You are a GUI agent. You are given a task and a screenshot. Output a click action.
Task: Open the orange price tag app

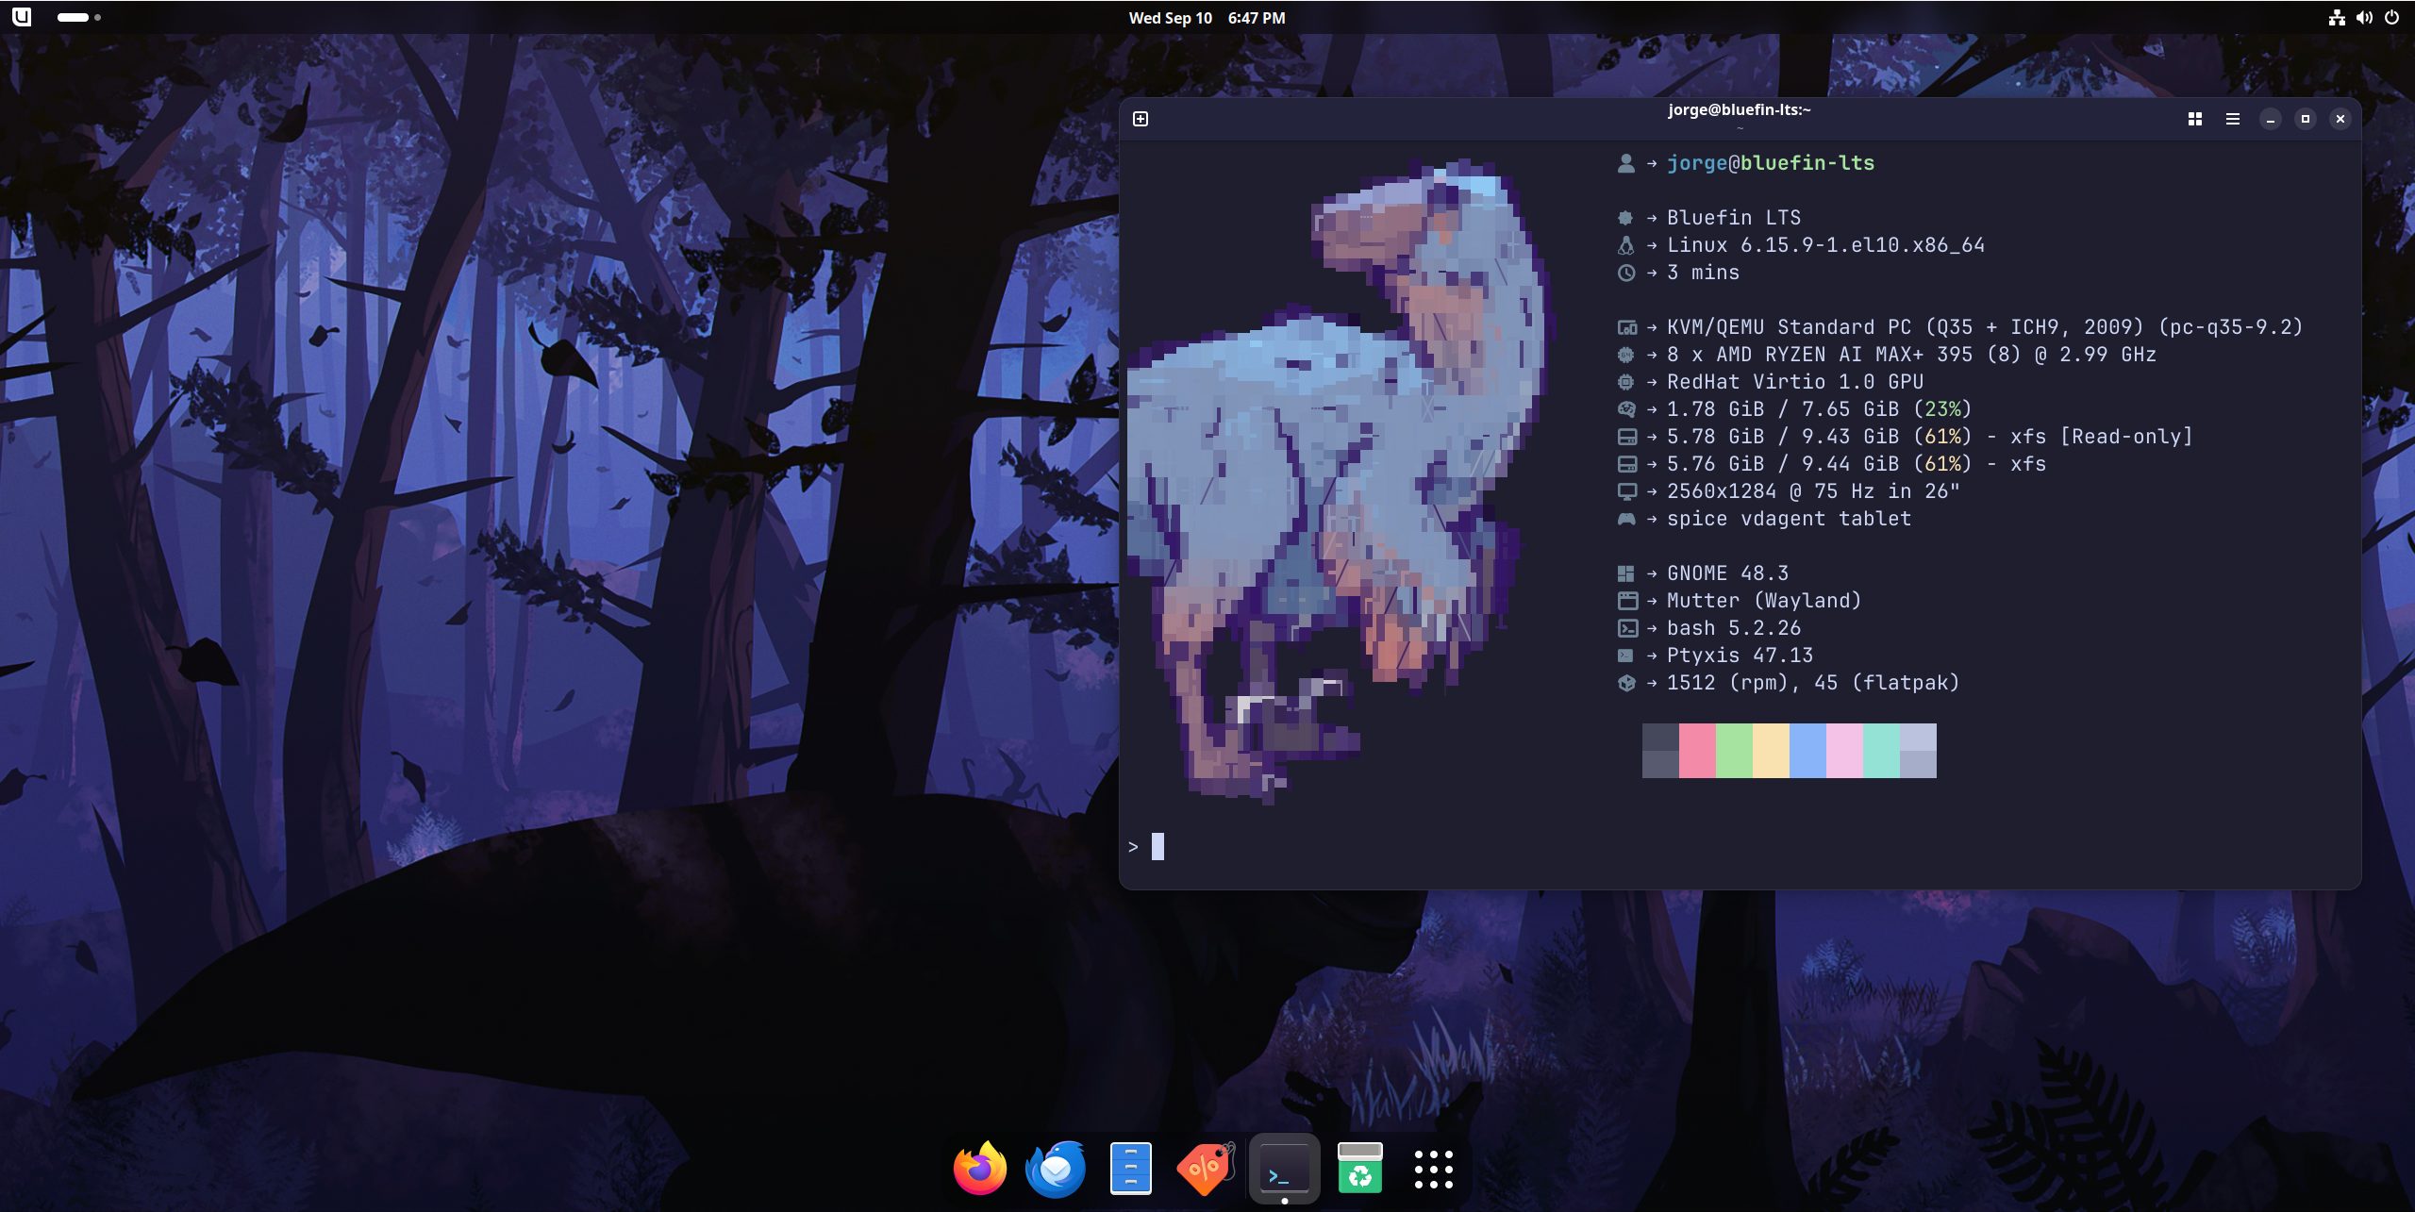tap(1207, 1170)
